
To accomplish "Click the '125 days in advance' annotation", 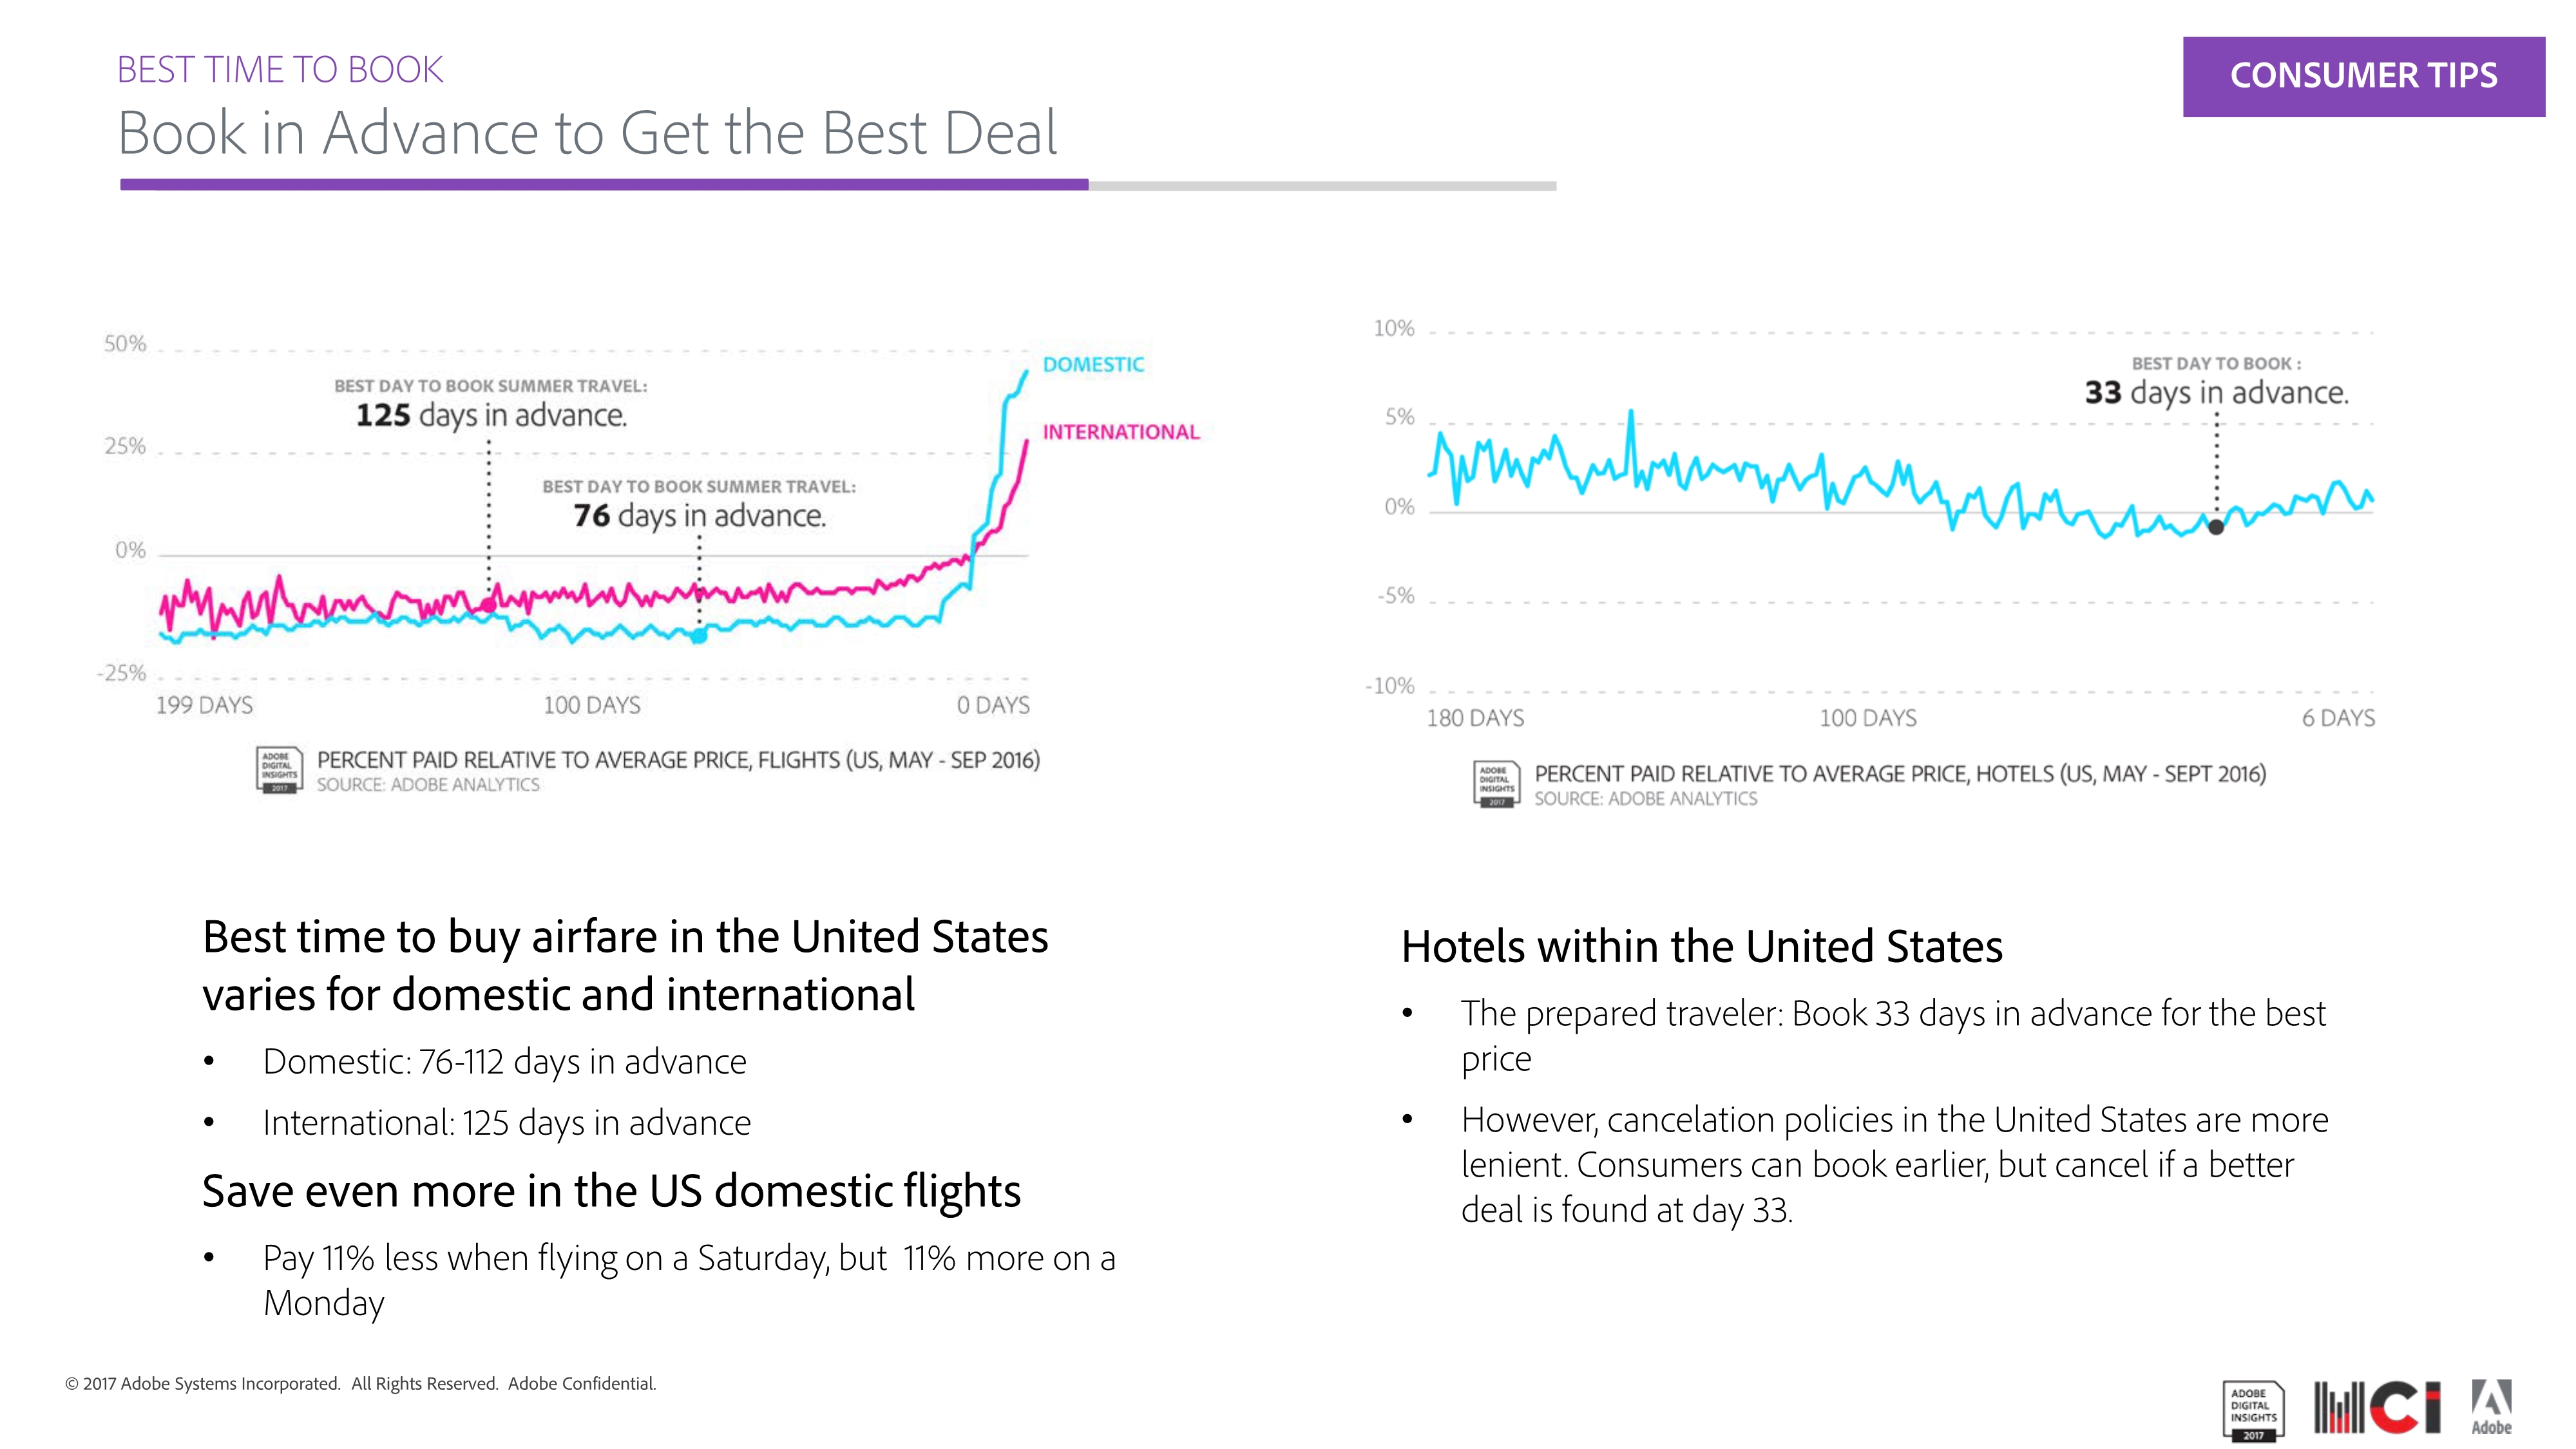I will point(491,414).
